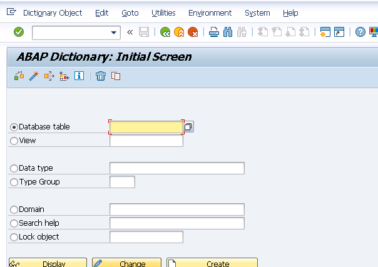378x267 pixels.
Task: Click the Generate Shortcut icon
Action: [339, 32]
